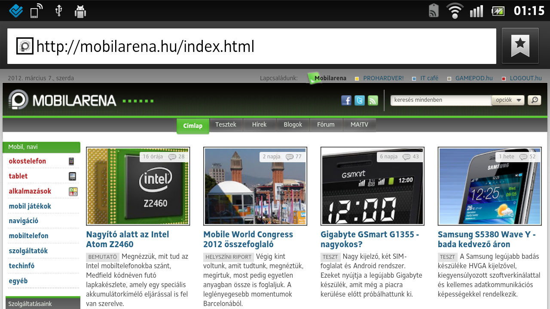Switch to the Címlap tab
550x309 pixels.
click(192, 126)
